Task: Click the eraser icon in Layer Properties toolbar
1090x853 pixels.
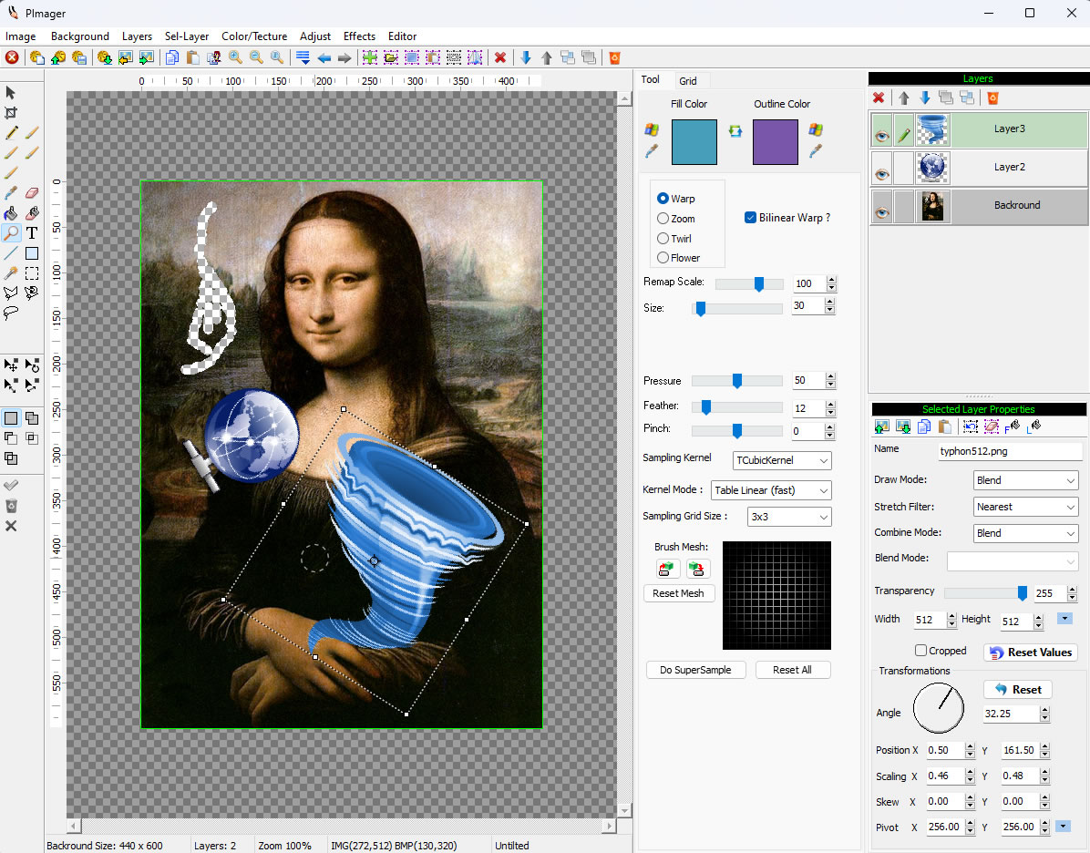Action: 992,426
